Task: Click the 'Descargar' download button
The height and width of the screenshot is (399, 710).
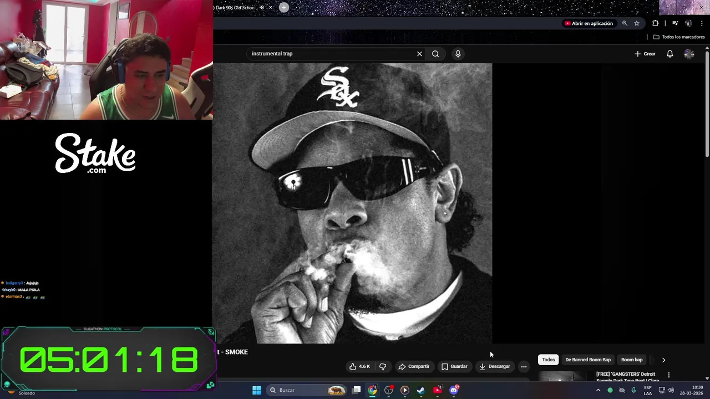Action: [x=494, y=366]
